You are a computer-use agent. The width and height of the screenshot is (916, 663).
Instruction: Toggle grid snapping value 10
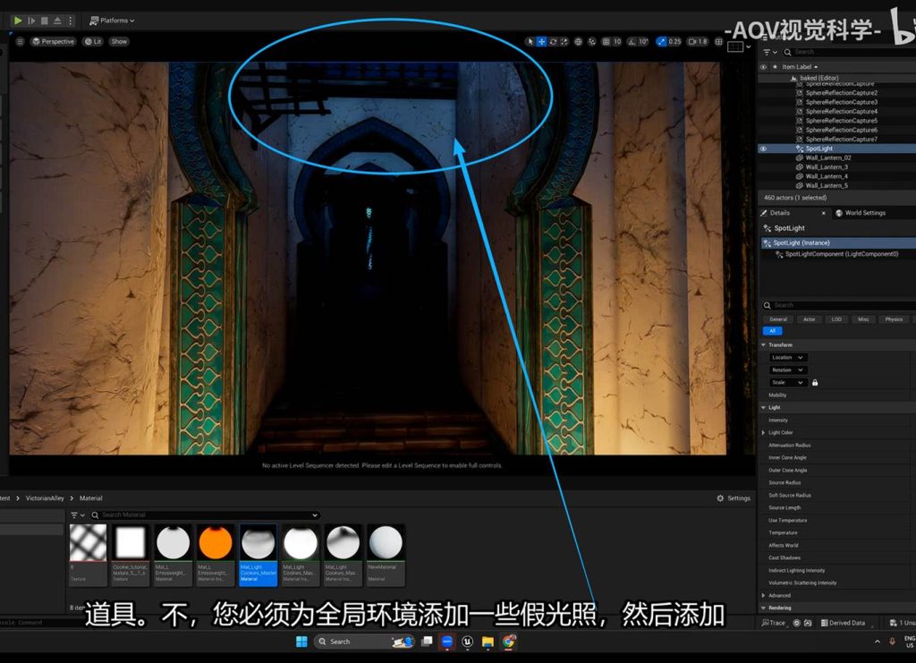[x=613, y=41]
